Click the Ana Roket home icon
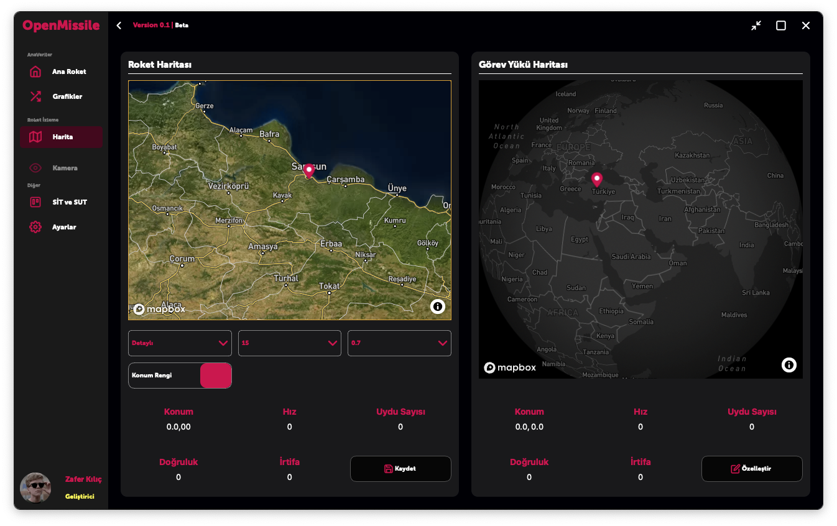The height and width of the screenshot is (526, 837). coord(35,72)
